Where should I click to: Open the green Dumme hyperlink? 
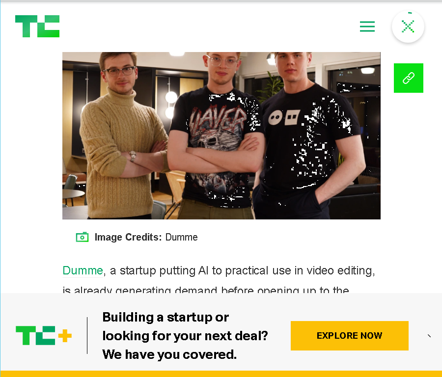(83, 270)
